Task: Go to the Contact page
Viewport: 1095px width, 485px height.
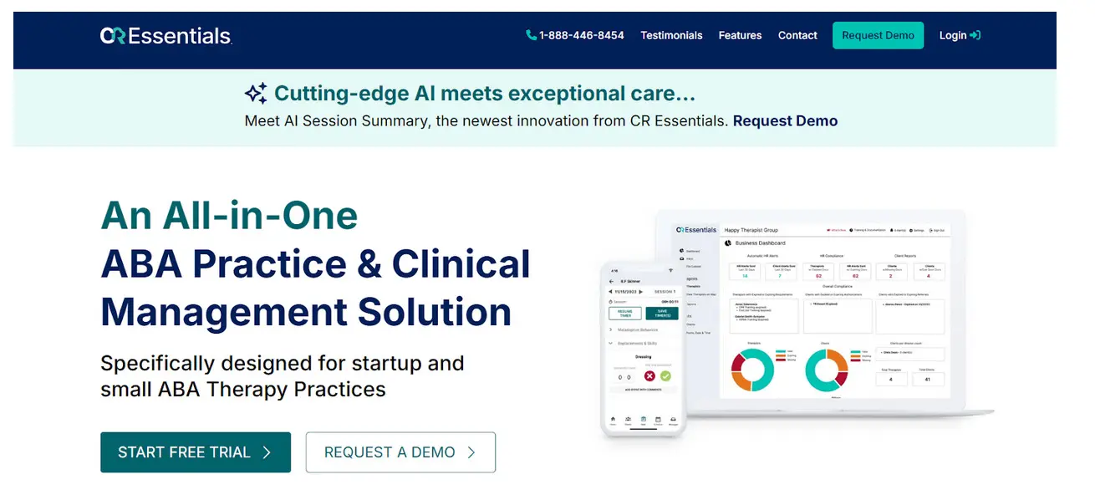Action: coord(797,35)
